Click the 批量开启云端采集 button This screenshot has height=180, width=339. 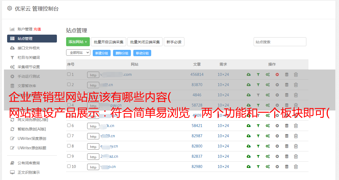coord(109,42)
